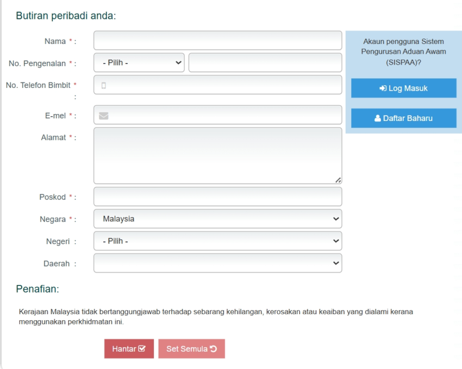Click the user icon on Daftar Baharu

[x=378, y=118]
